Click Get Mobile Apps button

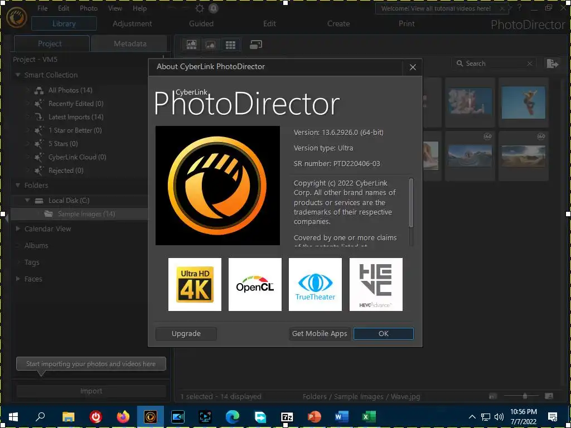pos(320,334)
